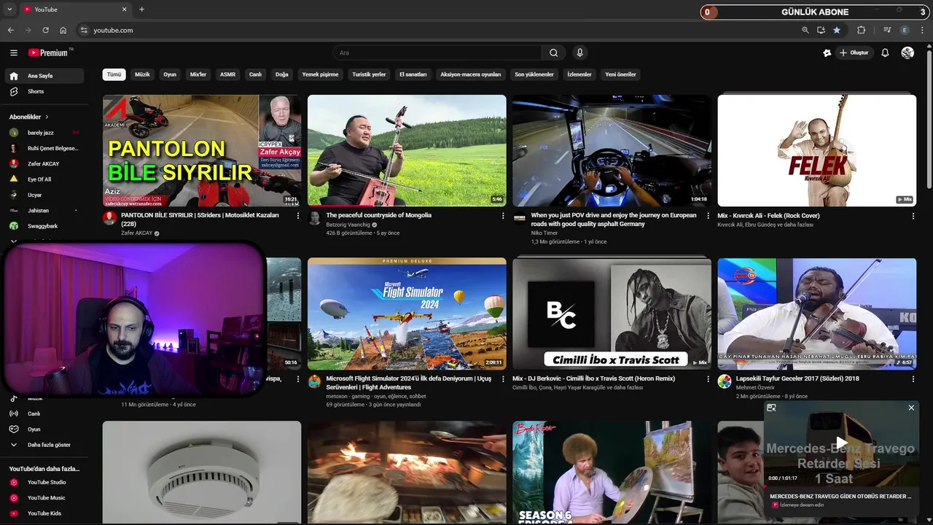Bookmark star in Chrome address bar

pos(837,30)
